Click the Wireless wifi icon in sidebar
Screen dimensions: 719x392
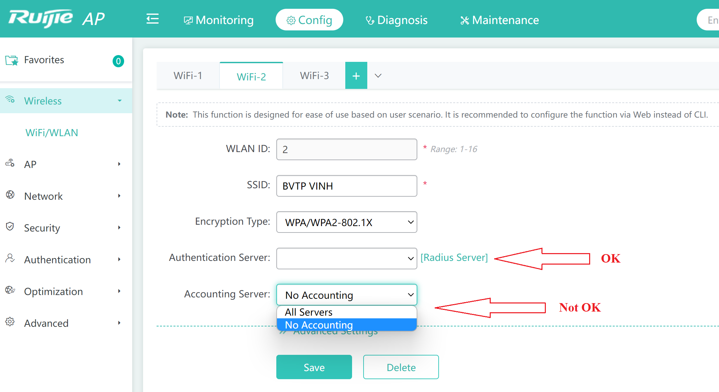click(10, 100)
